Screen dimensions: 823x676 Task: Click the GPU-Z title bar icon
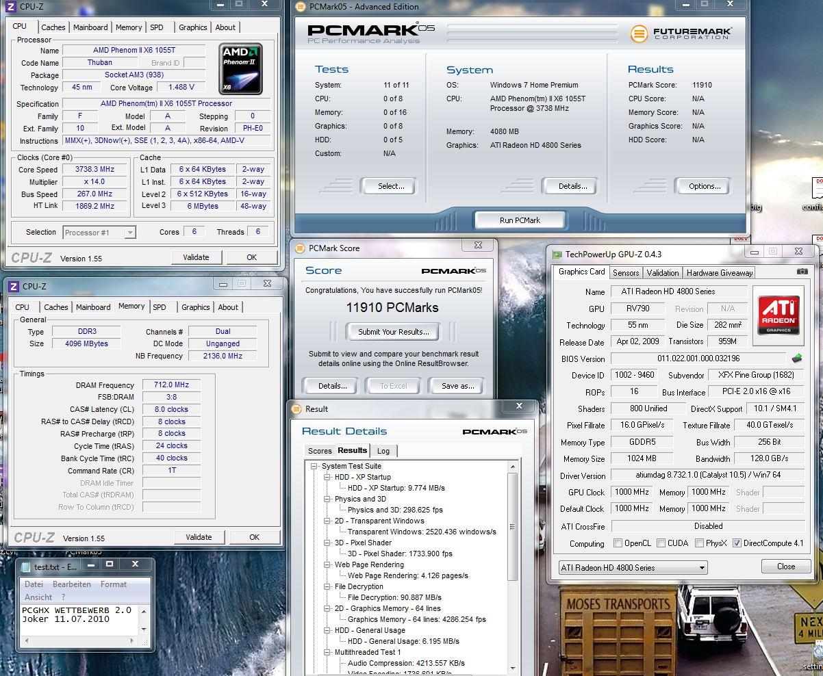(x=557, y=254)
